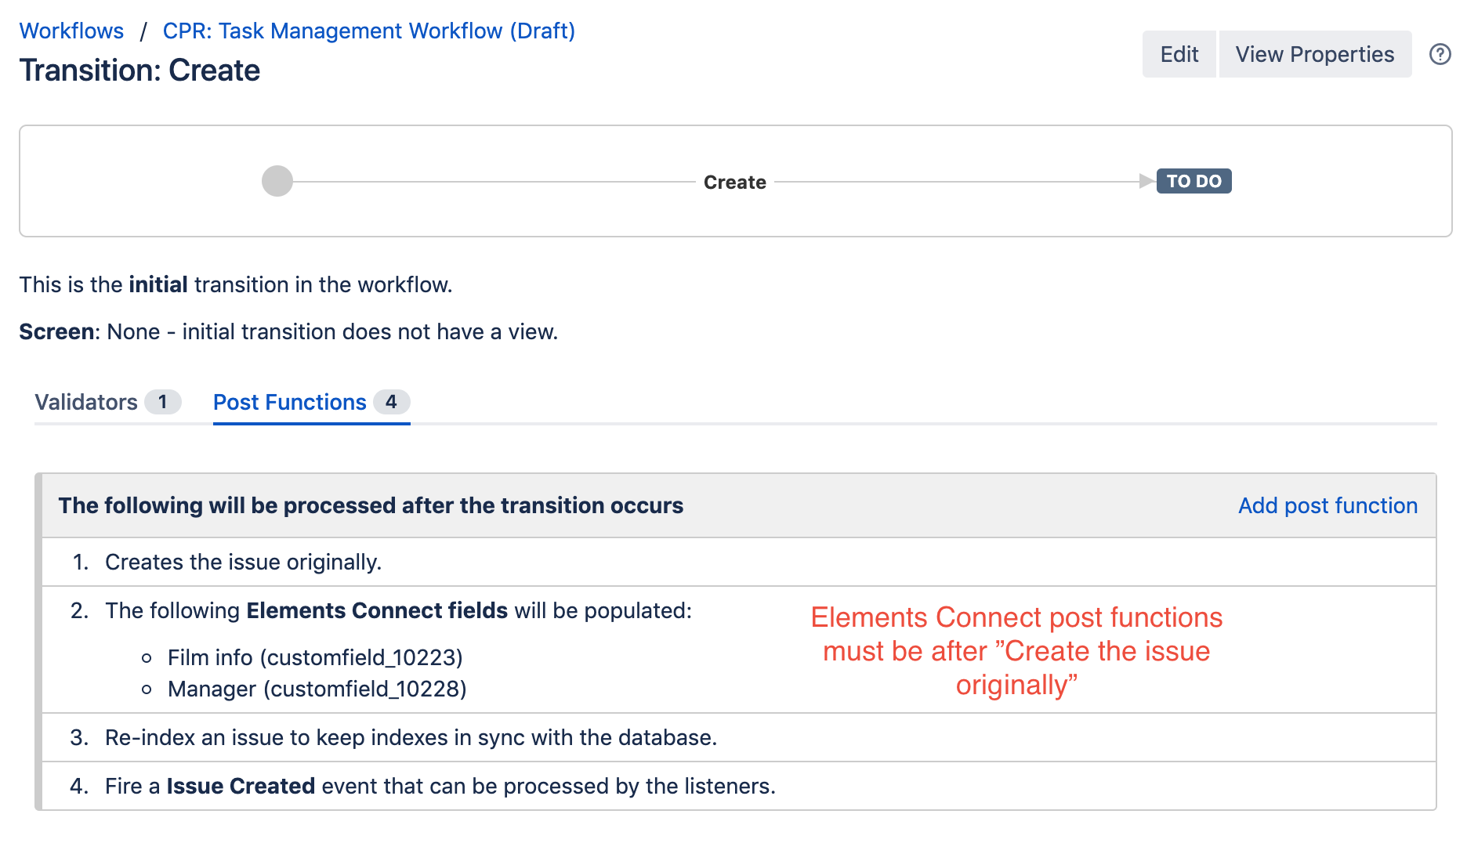This screenshot has width=1467, height=843.
Task: Click the Validators count badge
Action: (x=163, y=402)
